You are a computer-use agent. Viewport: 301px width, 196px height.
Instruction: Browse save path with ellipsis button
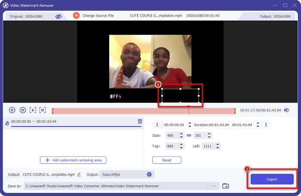pyautogui.click(x=213, y=186)
